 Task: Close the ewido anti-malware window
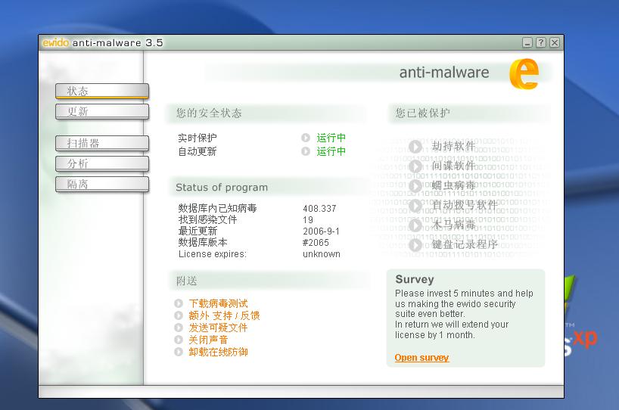[555, 42]
